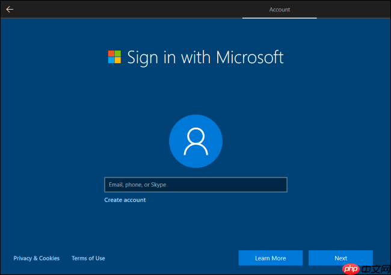Open Privacy & Cookies link

[37, 258]
